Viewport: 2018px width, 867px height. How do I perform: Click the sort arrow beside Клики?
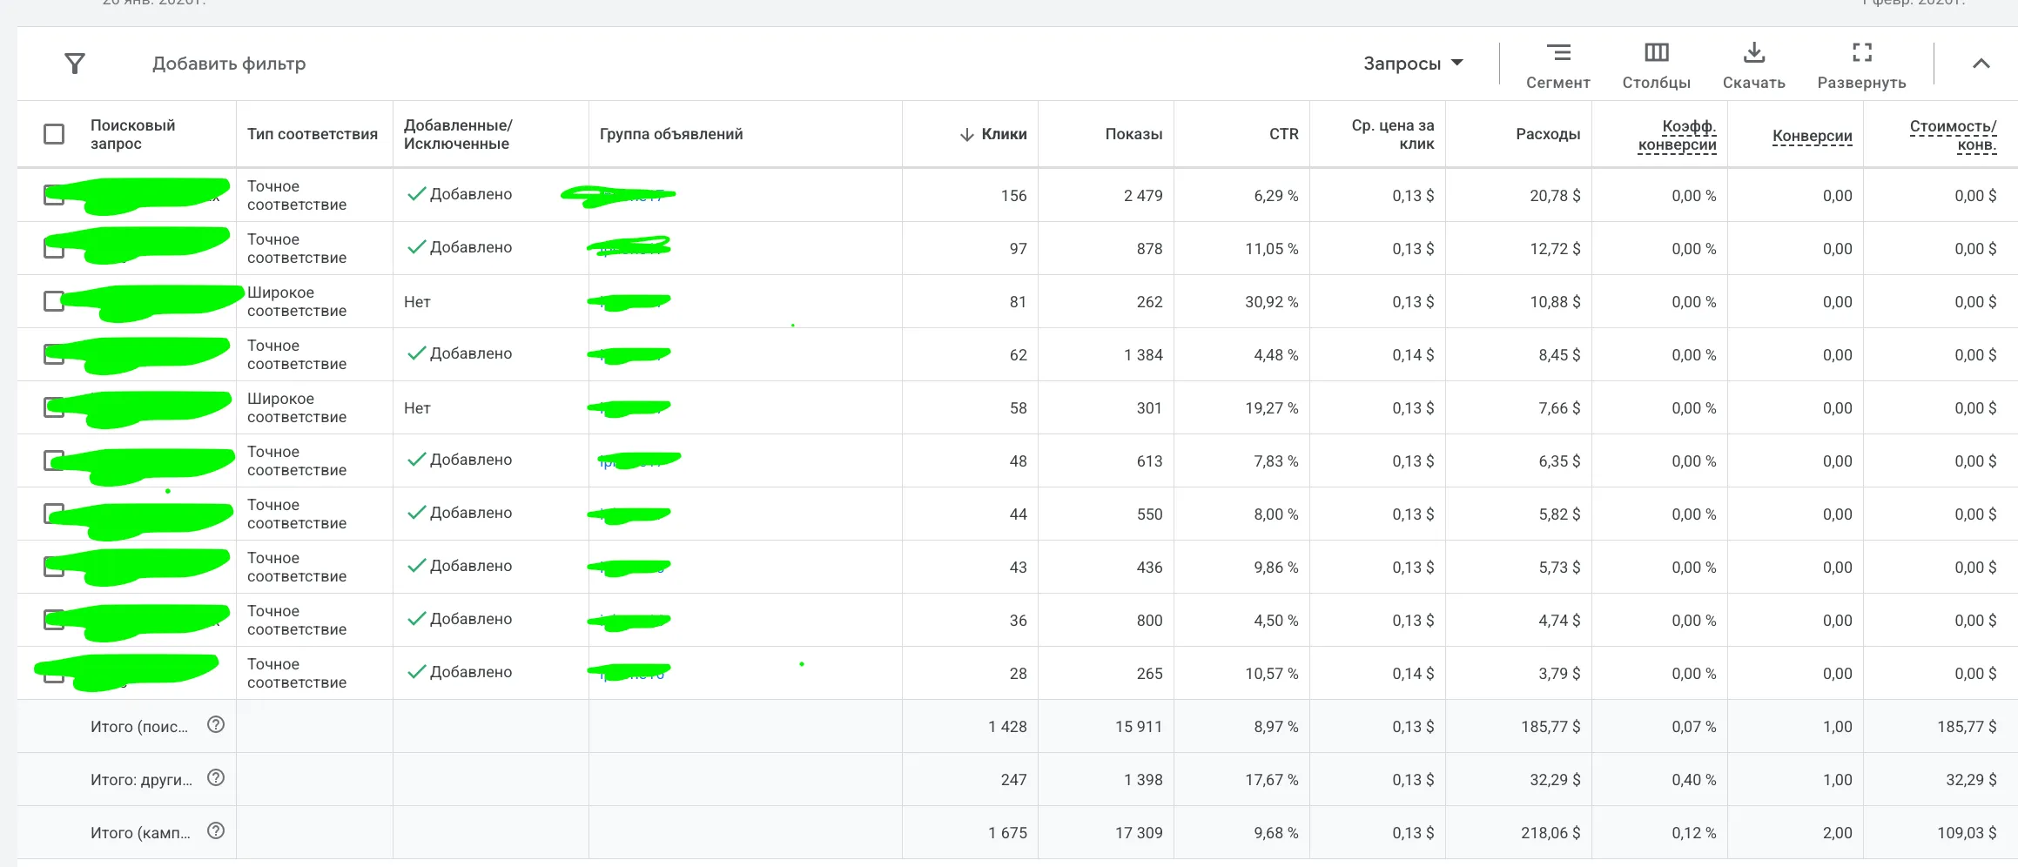(966, 134)
